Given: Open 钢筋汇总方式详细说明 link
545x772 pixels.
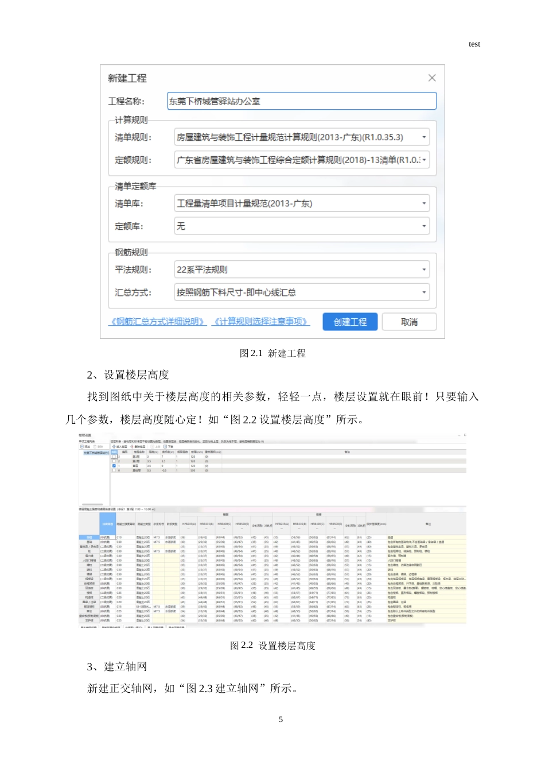Looking at the screenshot, I should tap(157, 322).
